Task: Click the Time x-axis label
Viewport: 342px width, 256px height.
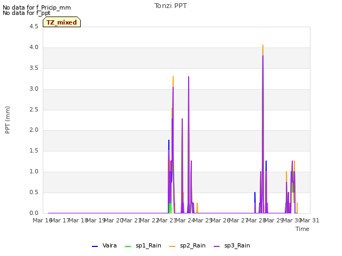Action: click(302, 229)
